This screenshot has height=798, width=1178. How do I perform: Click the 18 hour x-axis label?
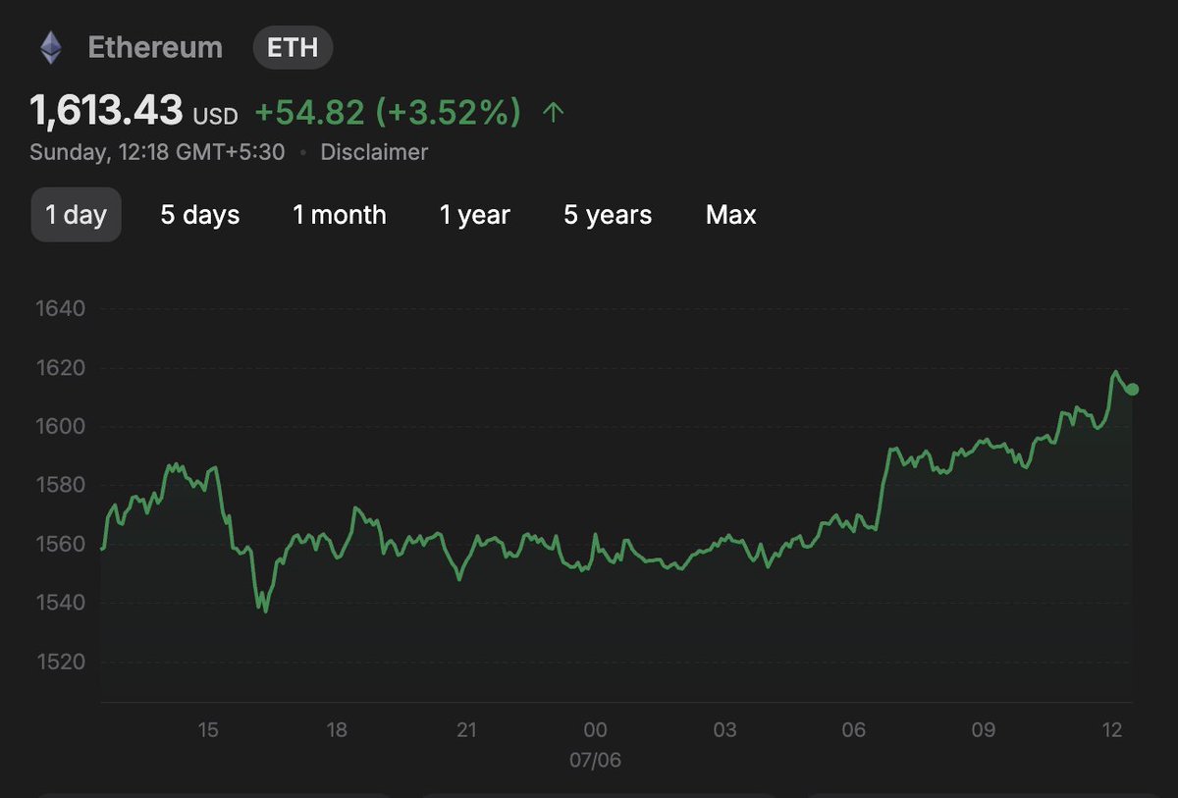pos(337,729)
